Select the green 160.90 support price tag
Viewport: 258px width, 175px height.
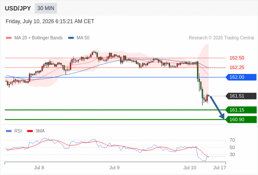[x=241, y=119]
